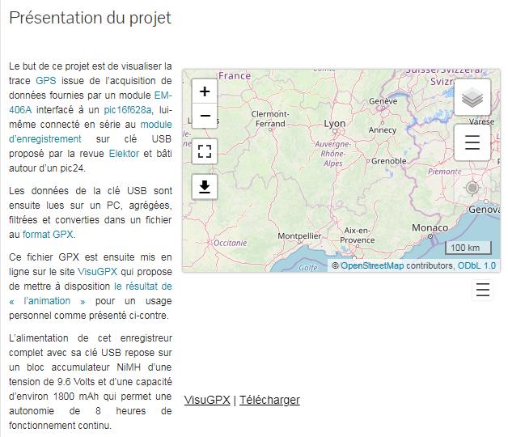Click the Télécharger link

tap(269, 400)
